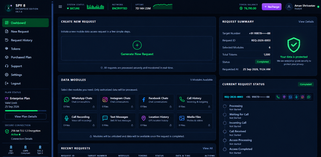321x157 pixels.
Task: Click lock icon on WhatsApp Chats card
Action: (x=93, y=107)
